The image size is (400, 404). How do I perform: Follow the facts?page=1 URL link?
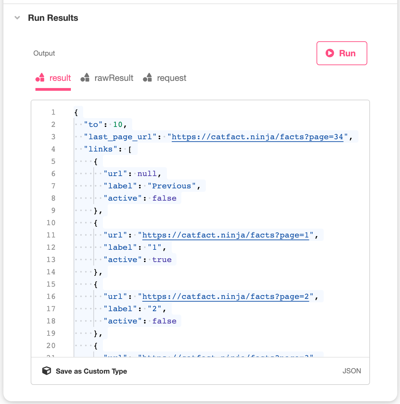click(226, 235)
